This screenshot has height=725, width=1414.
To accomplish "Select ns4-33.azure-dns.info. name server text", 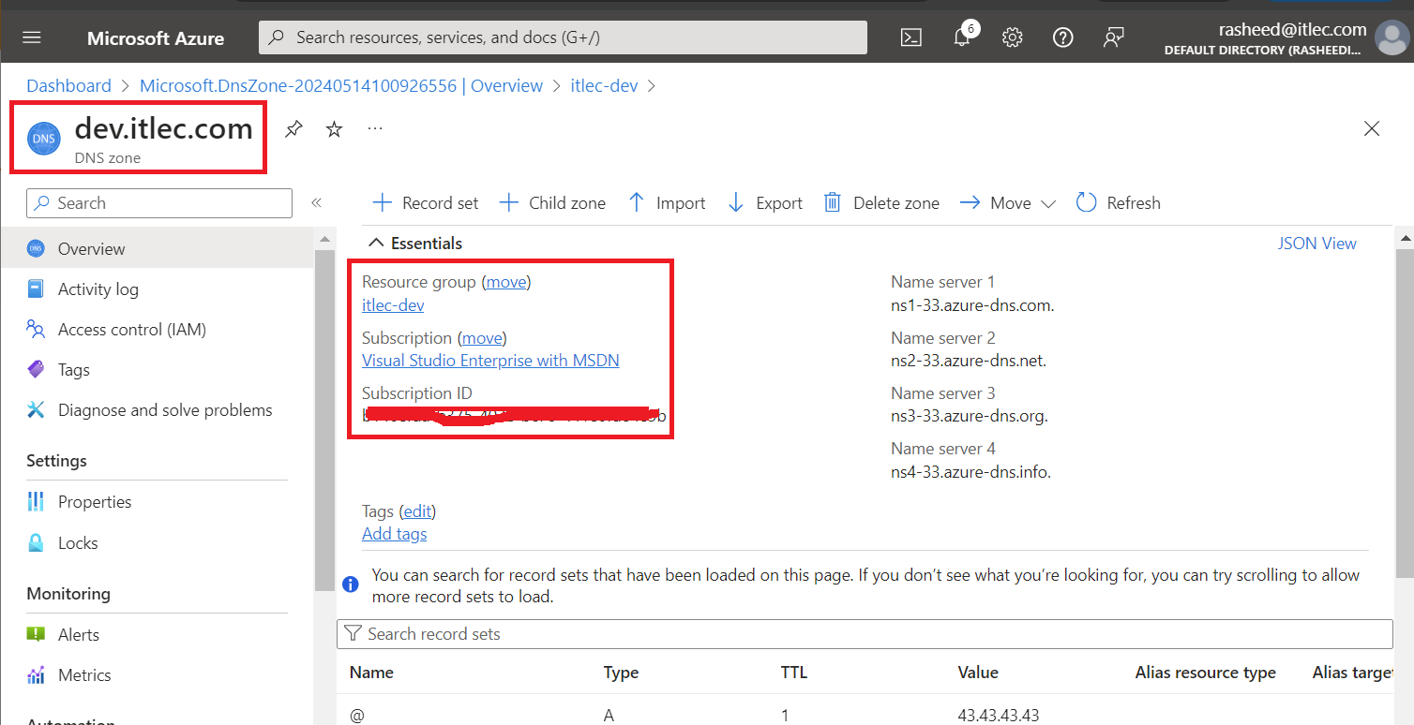I will pyautogui.click(x=970, y=472).
